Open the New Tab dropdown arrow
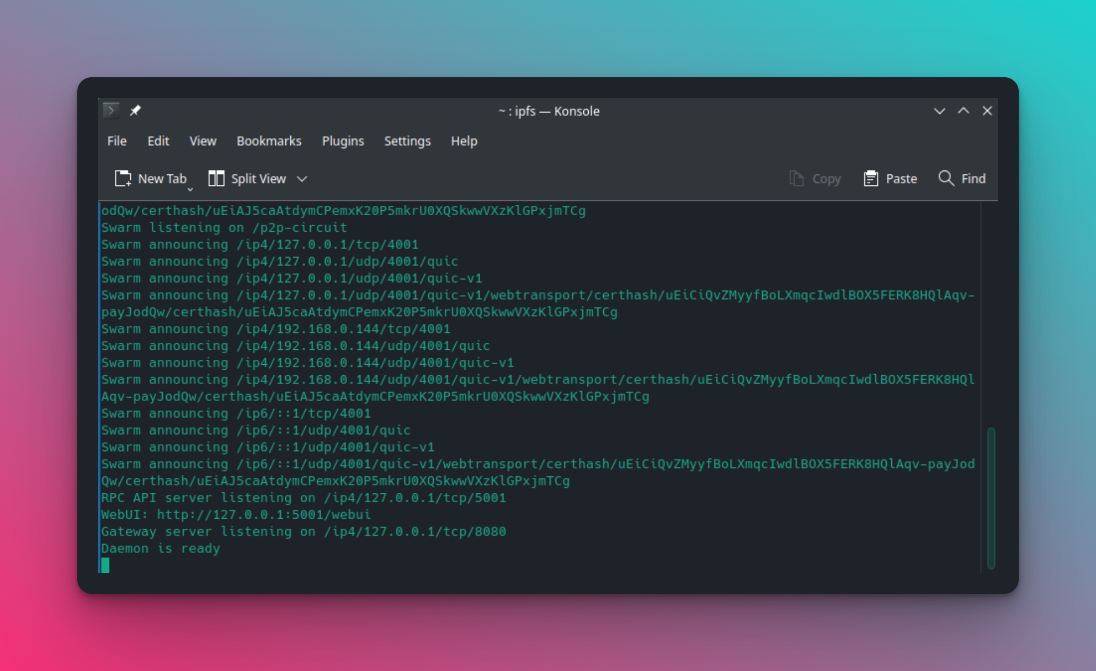 [x=190, y=189]
